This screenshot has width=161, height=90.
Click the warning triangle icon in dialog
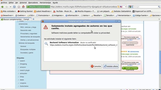tap(46, 27)
